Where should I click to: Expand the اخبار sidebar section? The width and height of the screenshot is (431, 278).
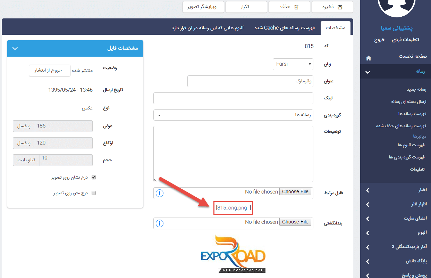(396, 190)
